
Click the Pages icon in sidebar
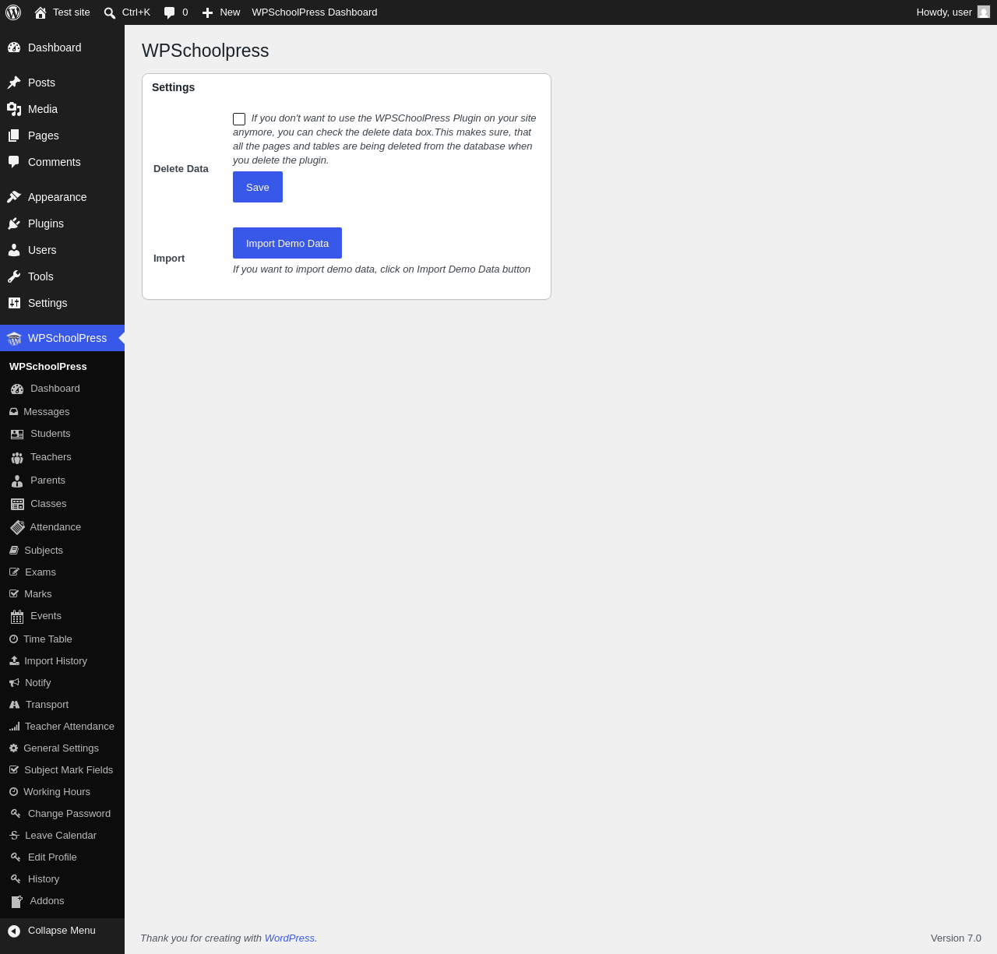pos(14,136)
